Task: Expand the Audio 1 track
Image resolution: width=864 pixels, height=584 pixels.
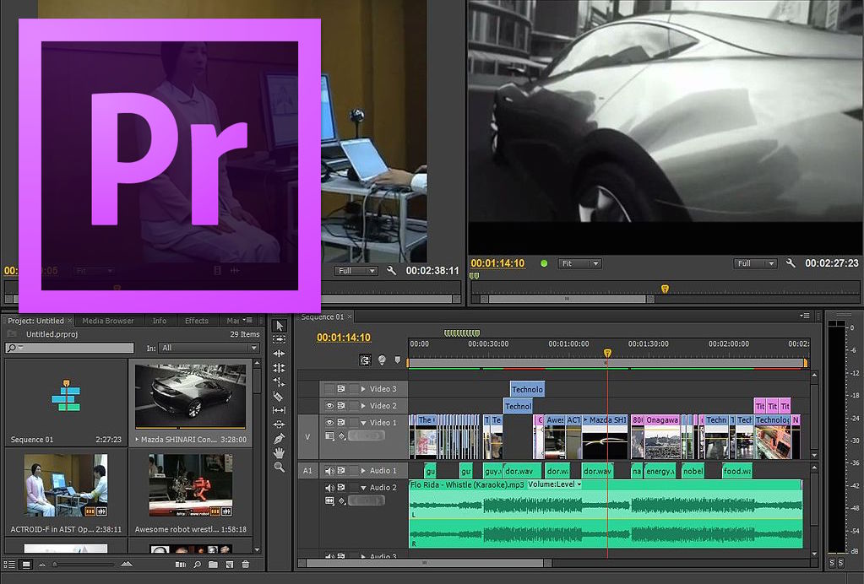Action: pyautogui.click(x=363, y=471)
